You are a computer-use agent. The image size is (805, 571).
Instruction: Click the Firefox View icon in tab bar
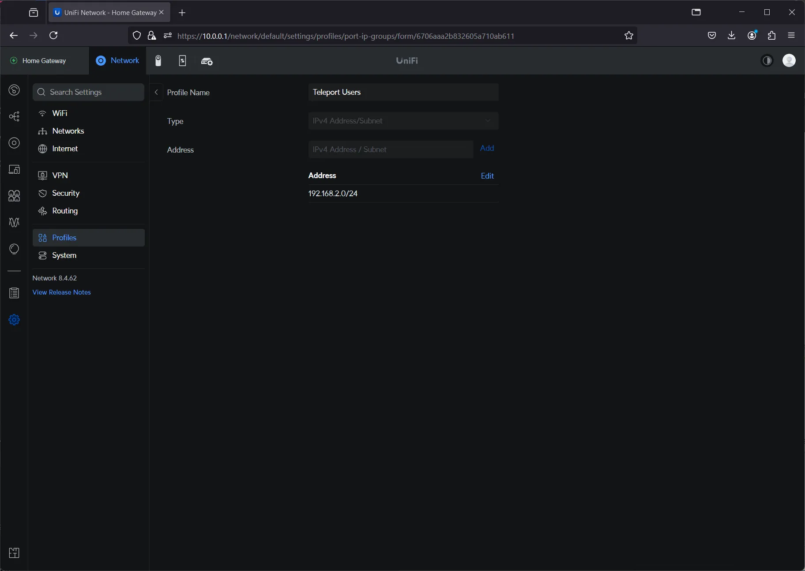[x=34, y=12]
